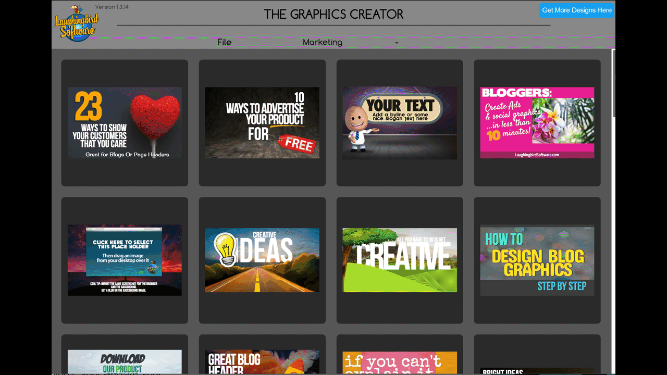Click the Version 1.3.14 label
The width and height of the screenshot is (667, 375).
click(113, 7)
